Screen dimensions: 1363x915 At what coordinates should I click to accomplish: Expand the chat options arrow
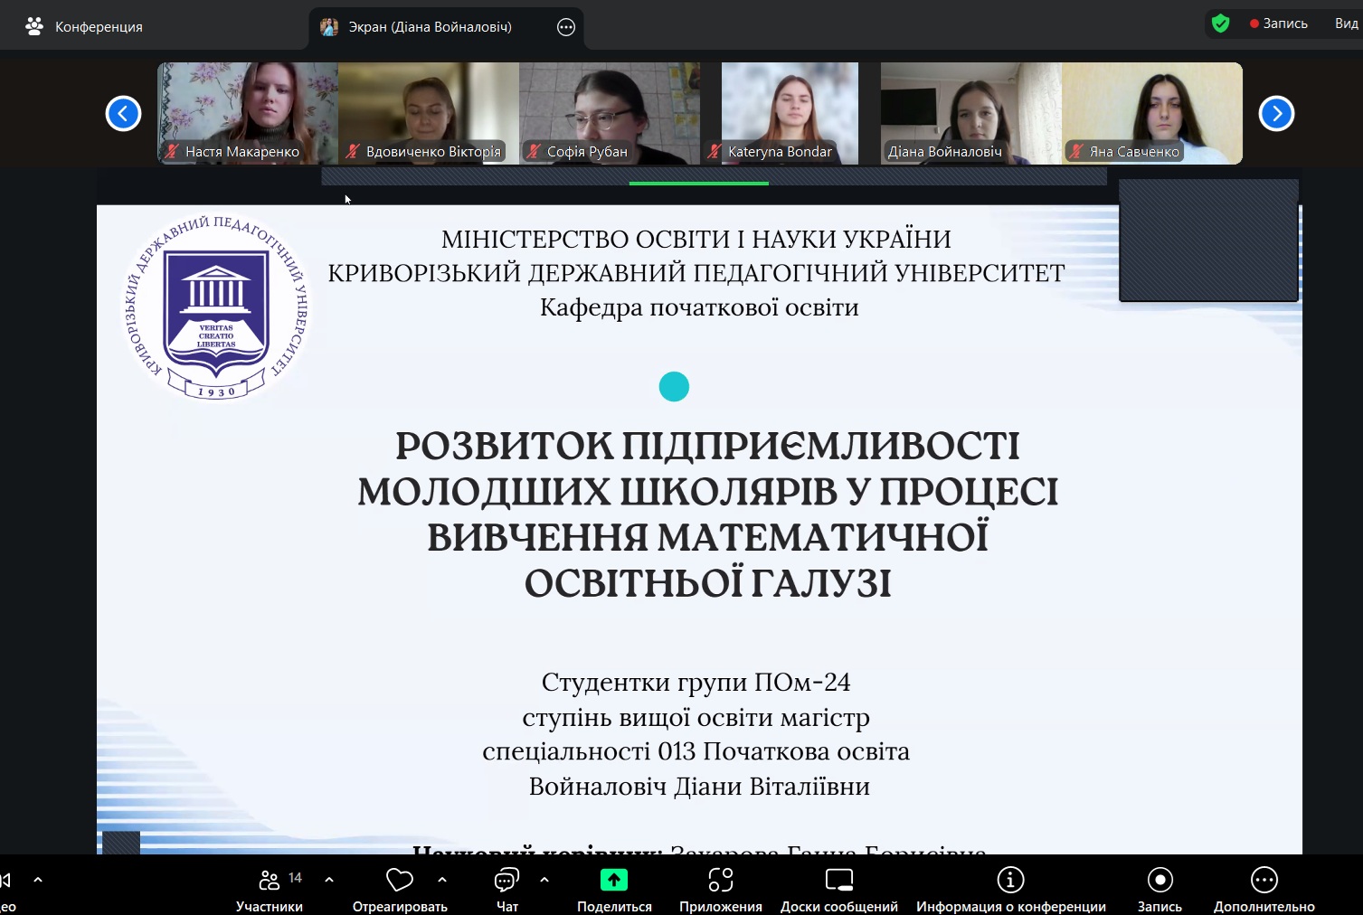(x=544, y=879)
